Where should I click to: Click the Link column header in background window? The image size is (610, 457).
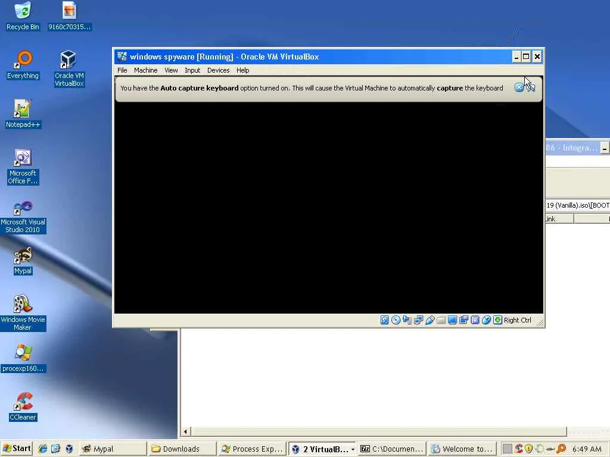click(x=559, y=219)
